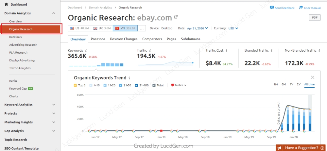The height and width of the screenshot is (151, 327).
Task: Select the Overview tab
Action: (x=78, y=39)
